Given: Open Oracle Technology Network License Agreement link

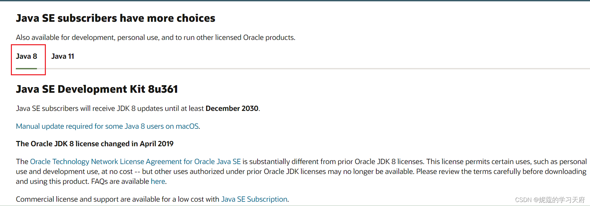Looking at the screenshot, I should 135,161.
